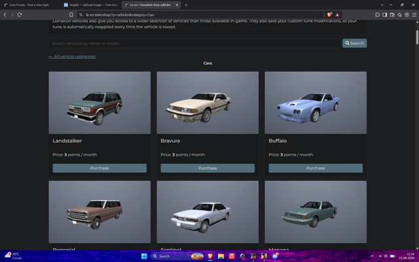Open Brave Rewards triangle icon
419x262 pixels.
[x=337, y=14]
